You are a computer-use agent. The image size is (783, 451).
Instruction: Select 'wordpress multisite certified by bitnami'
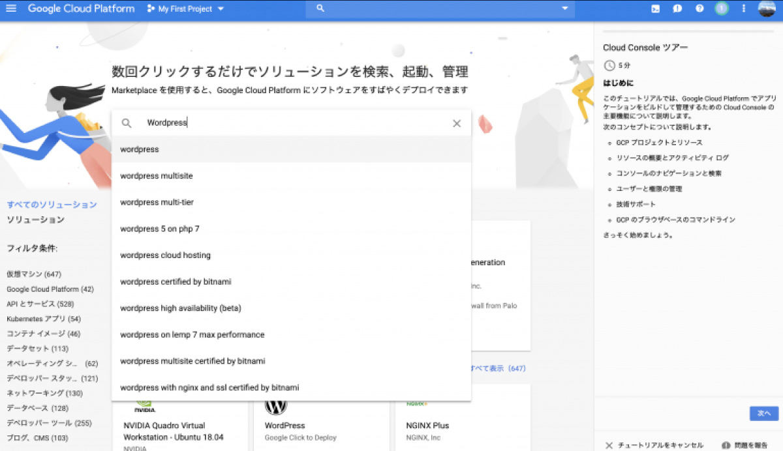click(292, 360)
